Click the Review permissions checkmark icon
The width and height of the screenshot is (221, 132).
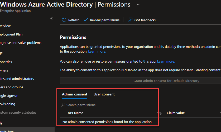85,20
